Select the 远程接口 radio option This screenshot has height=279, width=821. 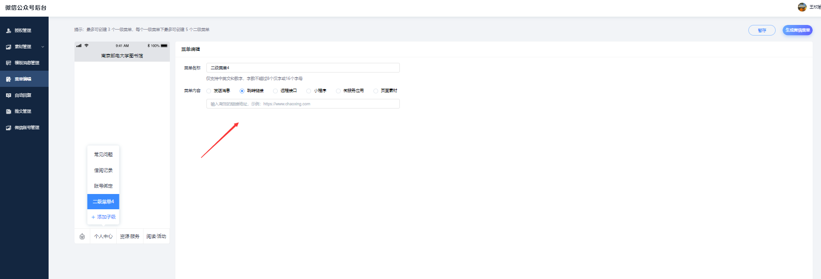[x=275, y=91]
